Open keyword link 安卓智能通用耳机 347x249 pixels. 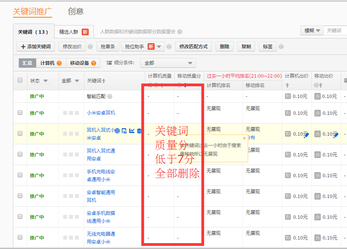(x=101, y=196)
